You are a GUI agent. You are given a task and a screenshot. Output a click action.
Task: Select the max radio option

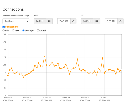pos(13,30)
